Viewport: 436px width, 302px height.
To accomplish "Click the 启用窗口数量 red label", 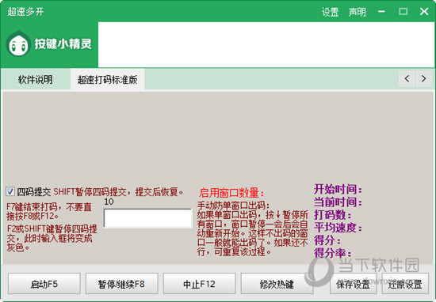I will [231, 192].
